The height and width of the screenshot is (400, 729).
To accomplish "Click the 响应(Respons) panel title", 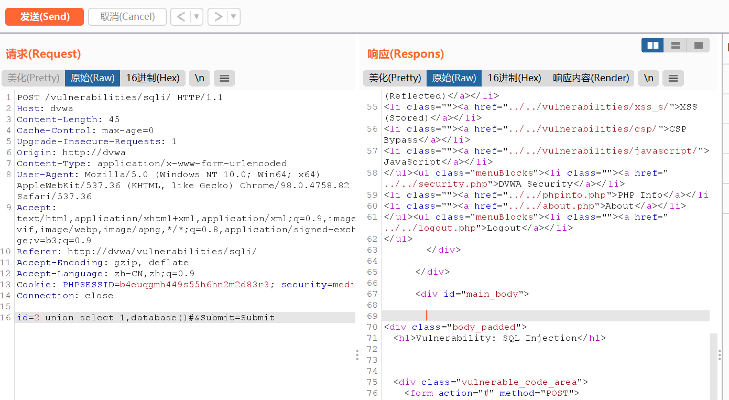I will click(406, 54).
